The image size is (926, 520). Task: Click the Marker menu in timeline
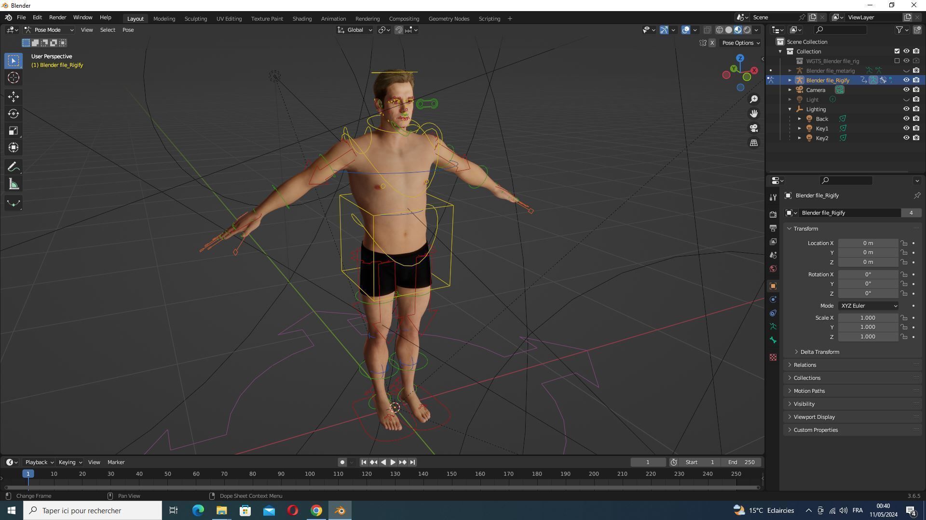116,462
